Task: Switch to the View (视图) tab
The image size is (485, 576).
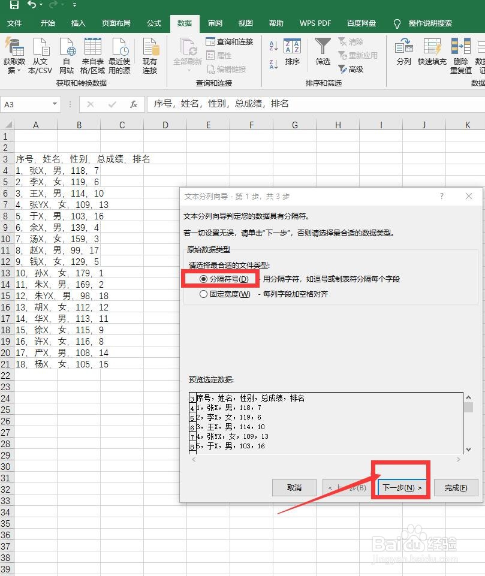Action: point(245,23)
